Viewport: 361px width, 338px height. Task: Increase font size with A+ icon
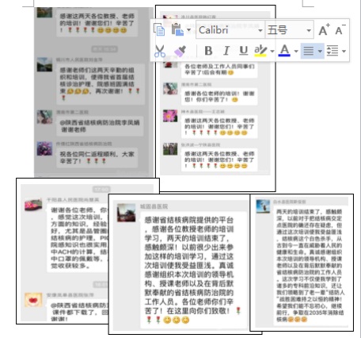click(324, 29)
